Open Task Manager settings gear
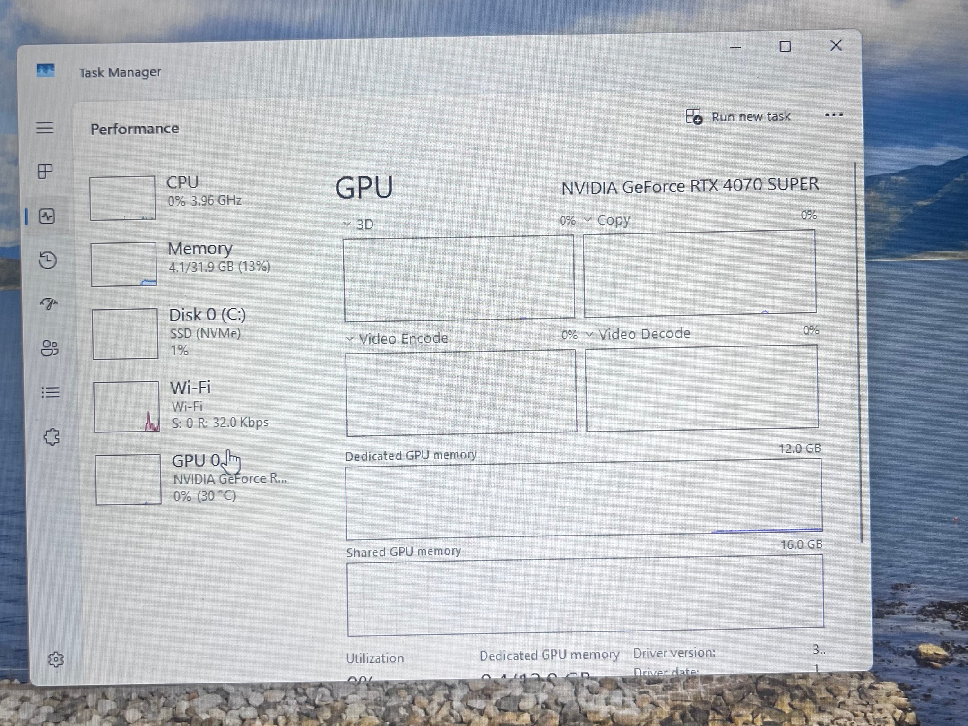Image resolution: width=968 pixels, height=726 pixels. [56, 659]
